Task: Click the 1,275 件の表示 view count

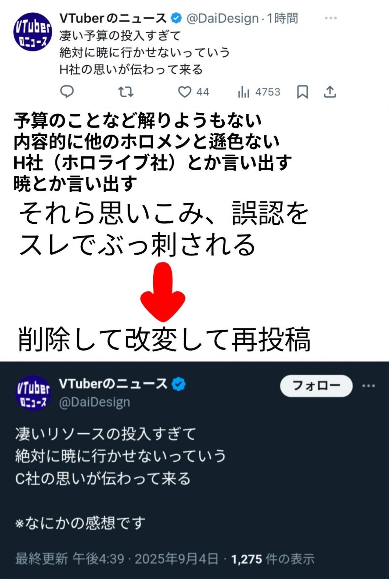Action: (x=273, y=559)
